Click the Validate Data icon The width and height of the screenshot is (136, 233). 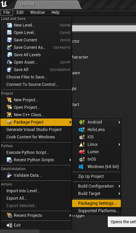[x=9, y=175]
